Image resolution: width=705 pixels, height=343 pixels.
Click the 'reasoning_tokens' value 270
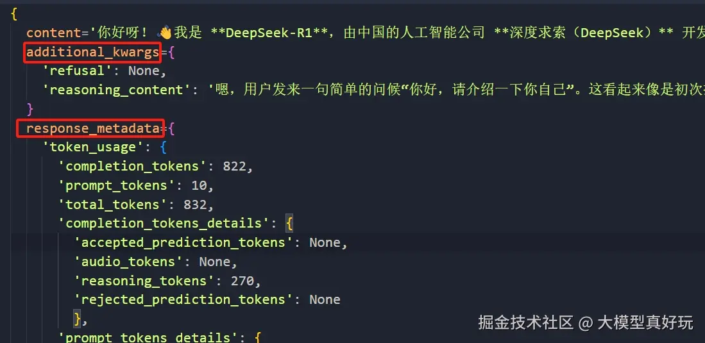coord(242,281)
